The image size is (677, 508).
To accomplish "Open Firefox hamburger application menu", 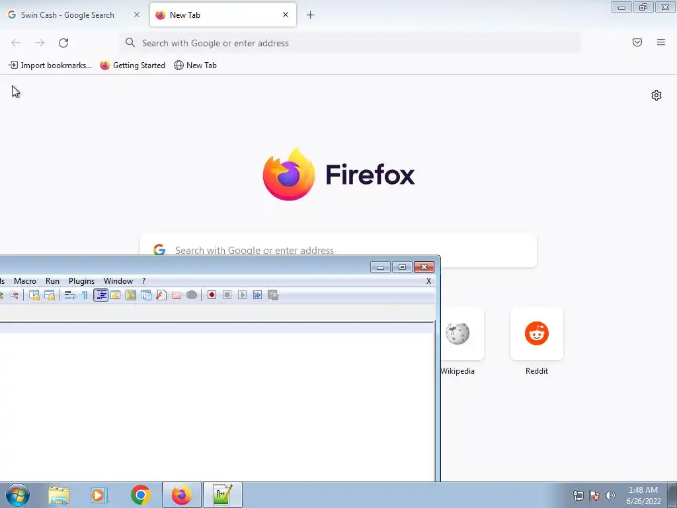I will click(661, 42).
